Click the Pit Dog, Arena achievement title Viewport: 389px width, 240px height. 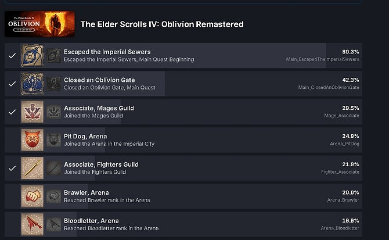(x=85, y=136)
